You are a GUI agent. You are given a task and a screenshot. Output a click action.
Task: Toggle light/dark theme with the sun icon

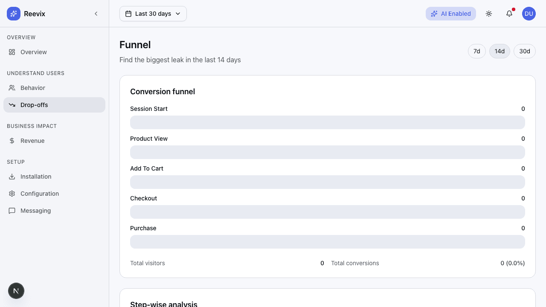pos(489,14)
